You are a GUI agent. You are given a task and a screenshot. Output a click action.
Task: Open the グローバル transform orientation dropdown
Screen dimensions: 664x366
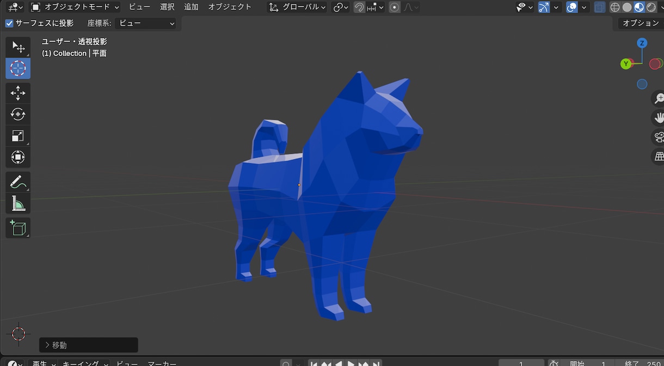tap(298, 7)
